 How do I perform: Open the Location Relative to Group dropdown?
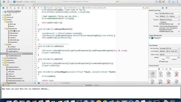click(169, 20)
